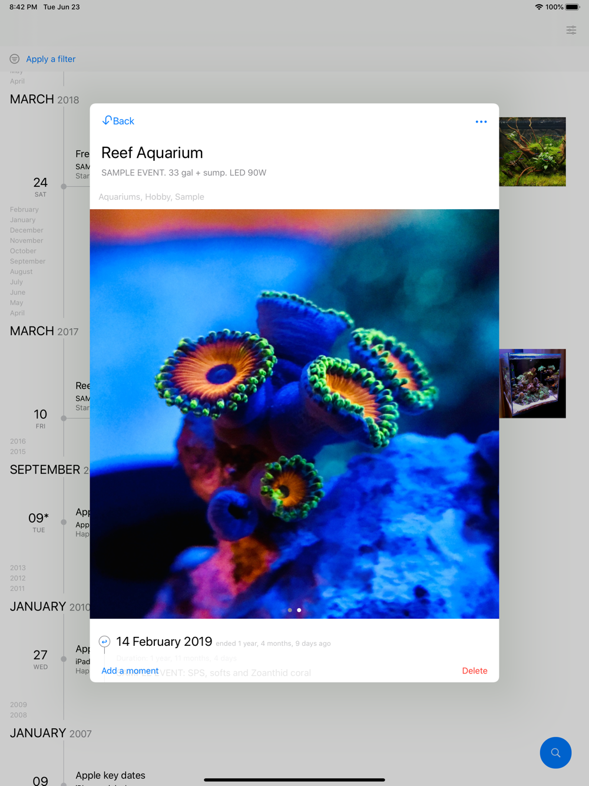Jump to year 2016 in timeline
This screenshot has height=786, width=589.
[18, 441]
